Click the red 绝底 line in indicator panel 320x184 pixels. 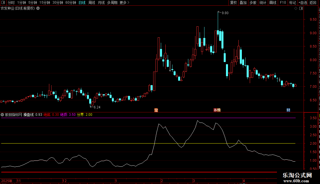(x=139, y=172)
